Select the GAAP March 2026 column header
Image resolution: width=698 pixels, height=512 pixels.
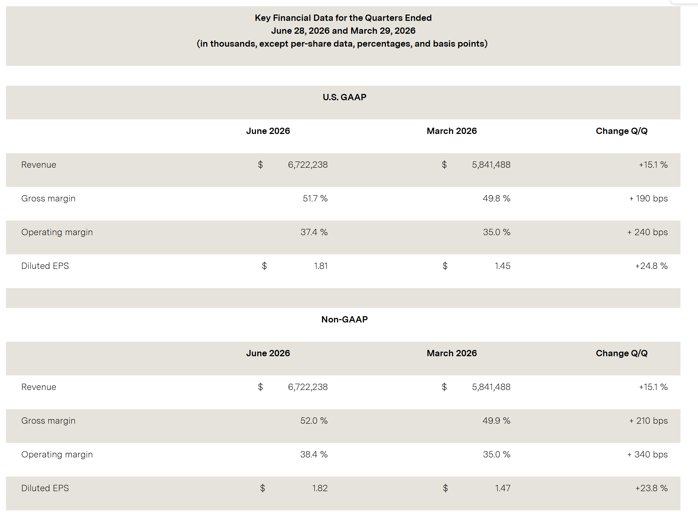click(x=452, y=131)
